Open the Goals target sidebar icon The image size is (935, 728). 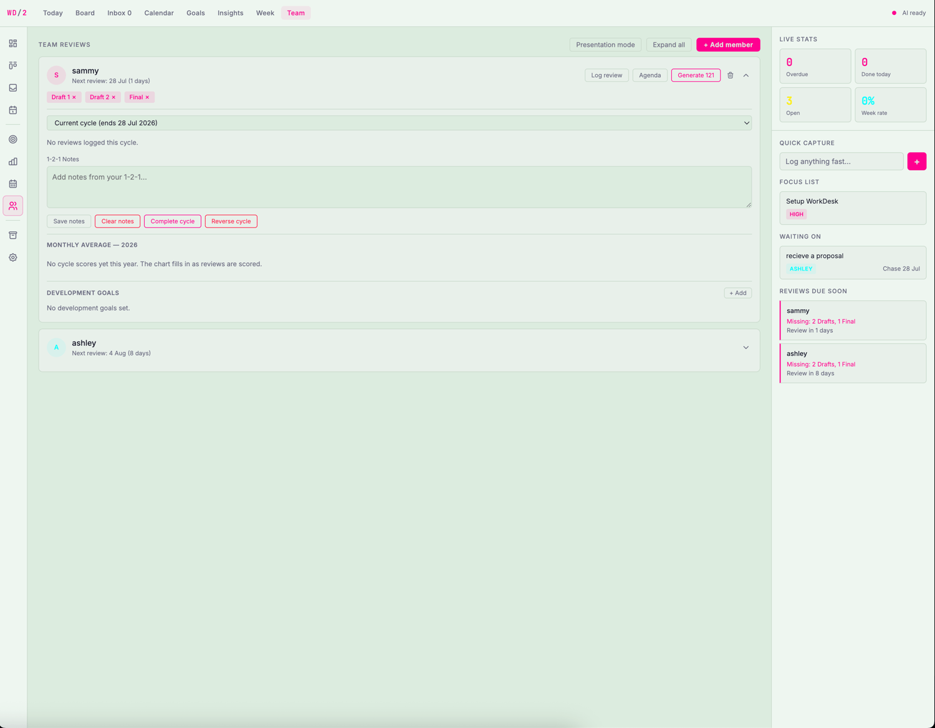pos(13,140)
